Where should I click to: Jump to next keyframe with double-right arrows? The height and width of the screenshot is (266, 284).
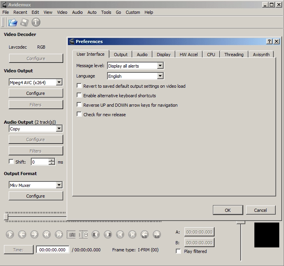[59, 234]
